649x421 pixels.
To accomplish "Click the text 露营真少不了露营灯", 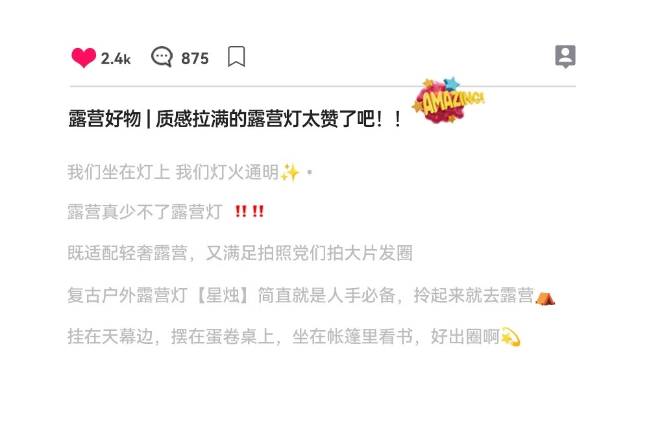I will tap(145, 211).
